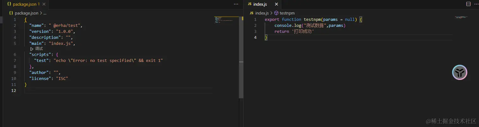Click the "1.0.0" version value
Image resolution: width=479 pixels, height=127 pixels.
point(64,32)
